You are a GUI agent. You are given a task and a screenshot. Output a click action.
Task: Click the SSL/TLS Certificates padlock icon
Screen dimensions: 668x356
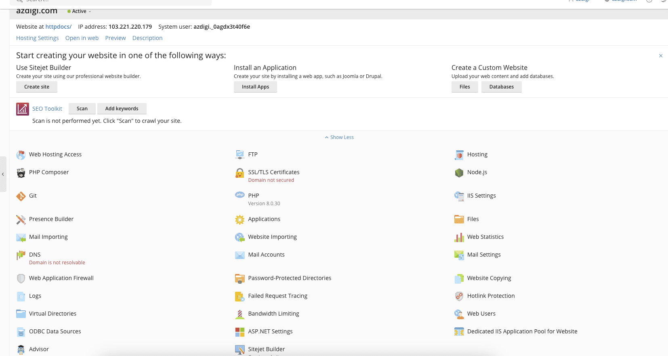(239, 173)
